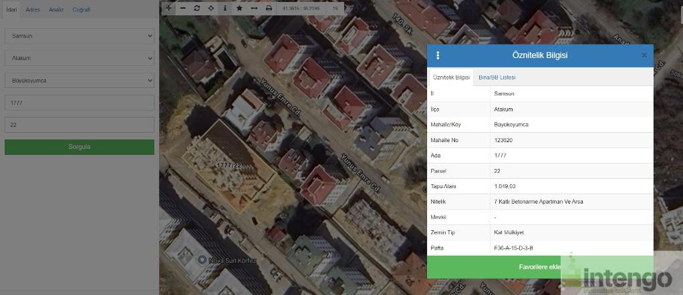
Task: Open the Atakum district dropdown
Action: [x=80, y=58]
